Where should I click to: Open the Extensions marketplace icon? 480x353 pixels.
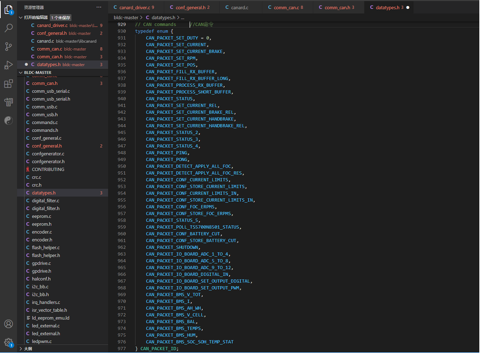pyautogui.click(x=8, y=83)
